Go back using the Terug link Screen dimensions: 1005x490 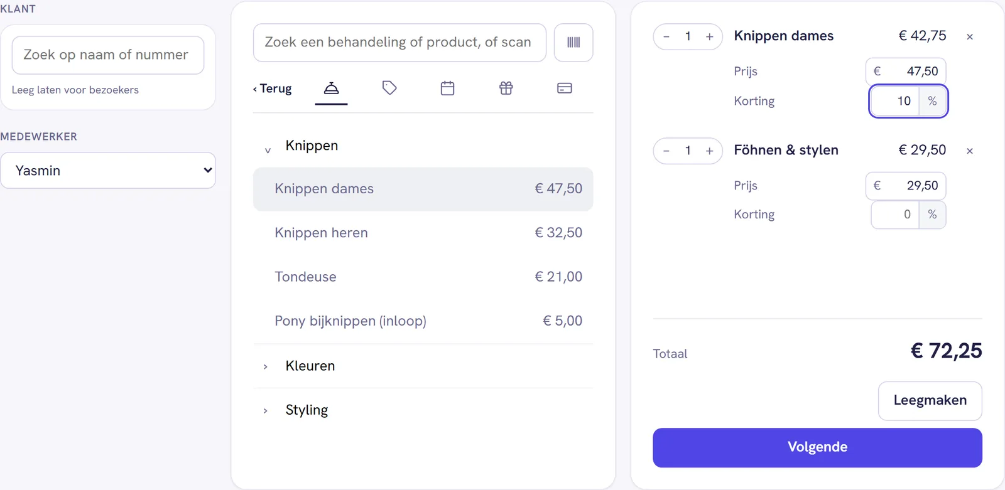click(273, 88)
